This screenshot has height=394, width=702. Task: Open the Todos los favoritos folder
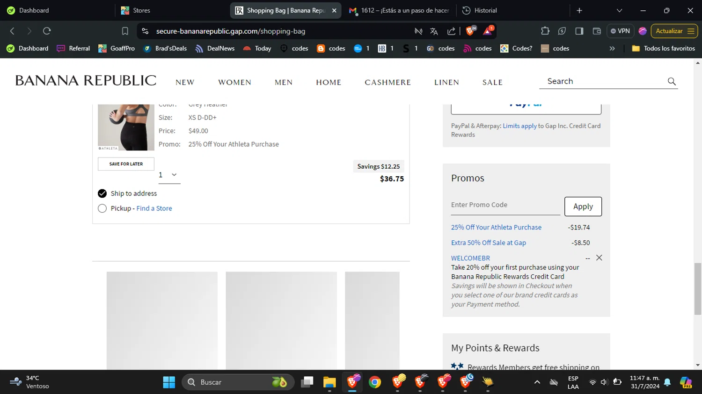[663, 48]
